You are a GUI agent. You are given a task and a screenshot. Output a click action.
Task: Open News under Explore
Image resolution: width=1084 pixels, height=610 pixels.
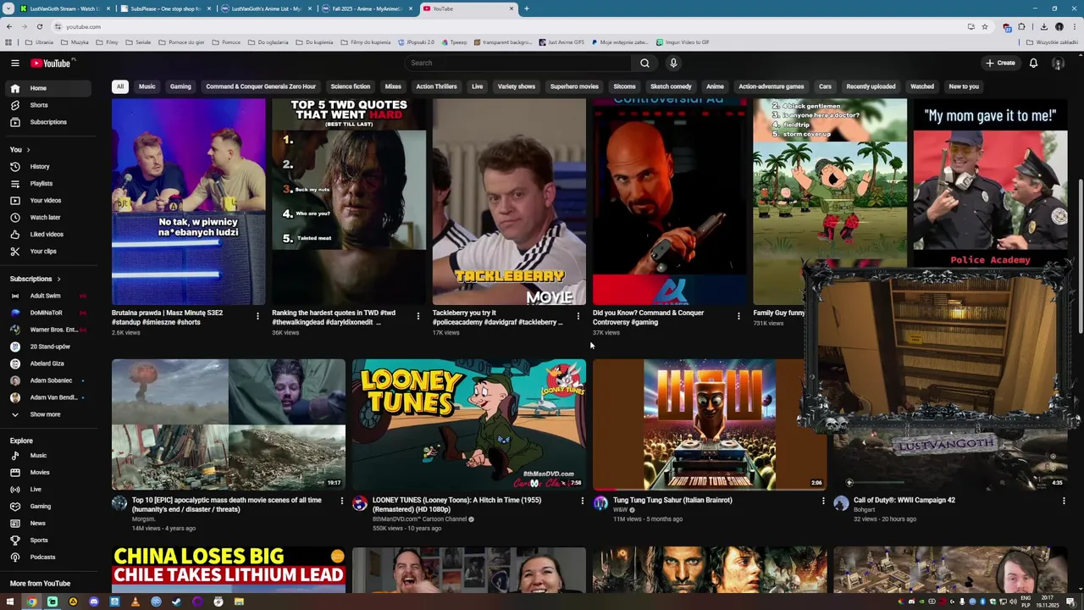coord(49,524)
